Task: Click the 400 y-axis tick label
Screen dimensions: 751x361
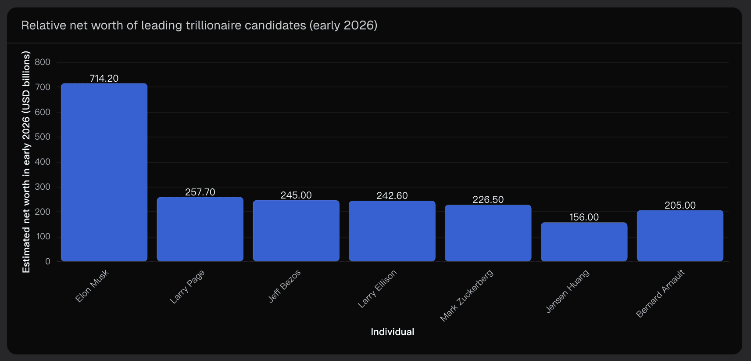Action: (43, 162)
